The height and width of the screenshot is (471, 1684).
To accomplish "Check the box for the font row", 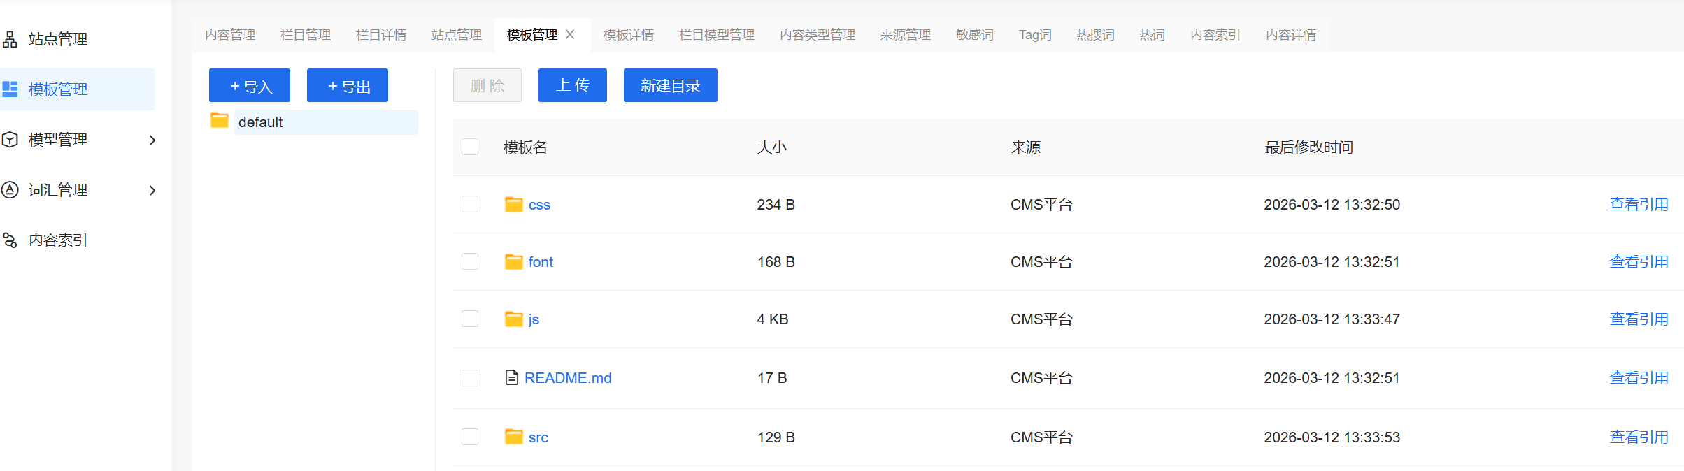I will 470,261.
